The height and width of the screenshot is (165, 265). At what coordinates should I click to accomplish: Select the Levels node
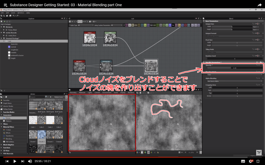point(110,37)
